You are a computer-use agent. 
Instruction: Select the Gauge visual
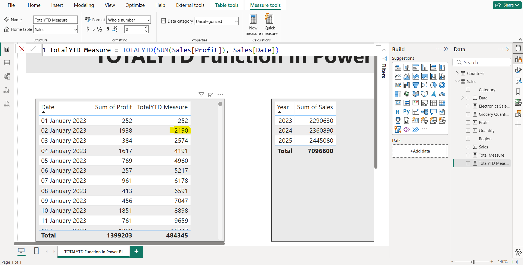coord(442,94)
